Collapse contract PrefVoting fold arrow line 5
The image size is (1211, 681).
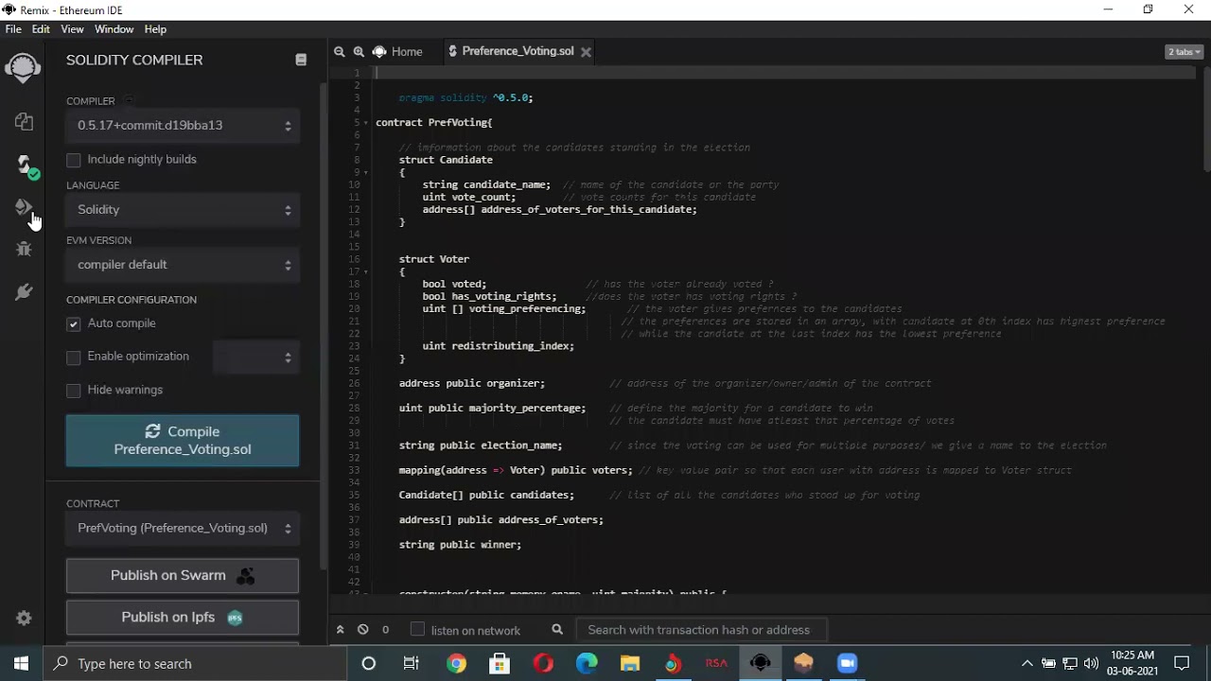tap(365, 123)
